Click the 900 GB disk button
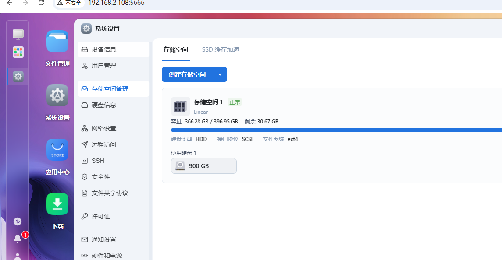The height and width of the screenshot is (260, 502). [204, 166]
